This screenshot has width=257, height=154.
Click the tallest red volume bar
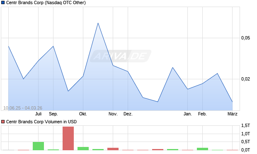click(68, 138)
